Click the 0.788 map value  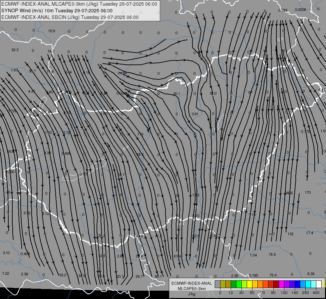pos(283,10)
